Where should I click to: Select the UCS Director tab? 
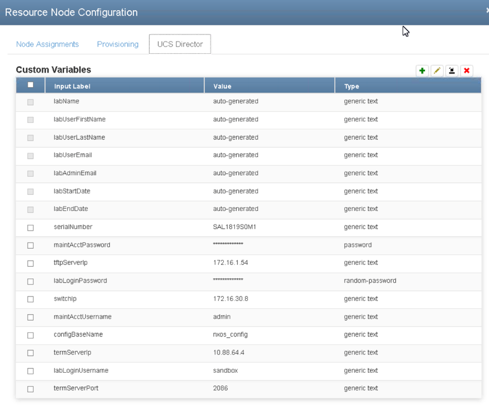click(180, 44)
